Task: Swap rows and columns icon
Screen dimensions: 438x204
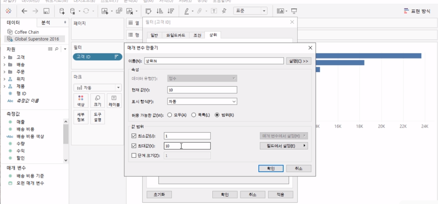Action: [148, 11]
